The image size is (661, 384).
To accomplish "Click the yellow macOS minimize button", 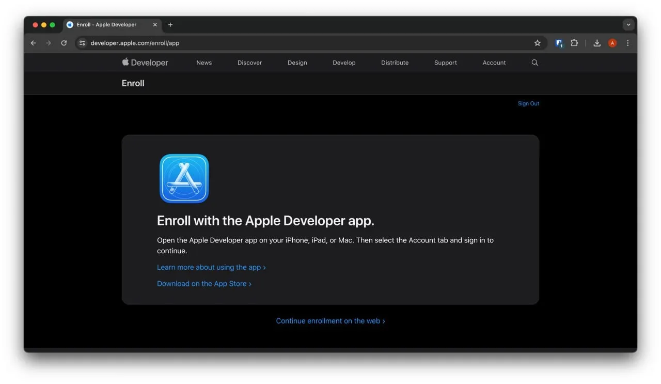I will tap(44, 25).
